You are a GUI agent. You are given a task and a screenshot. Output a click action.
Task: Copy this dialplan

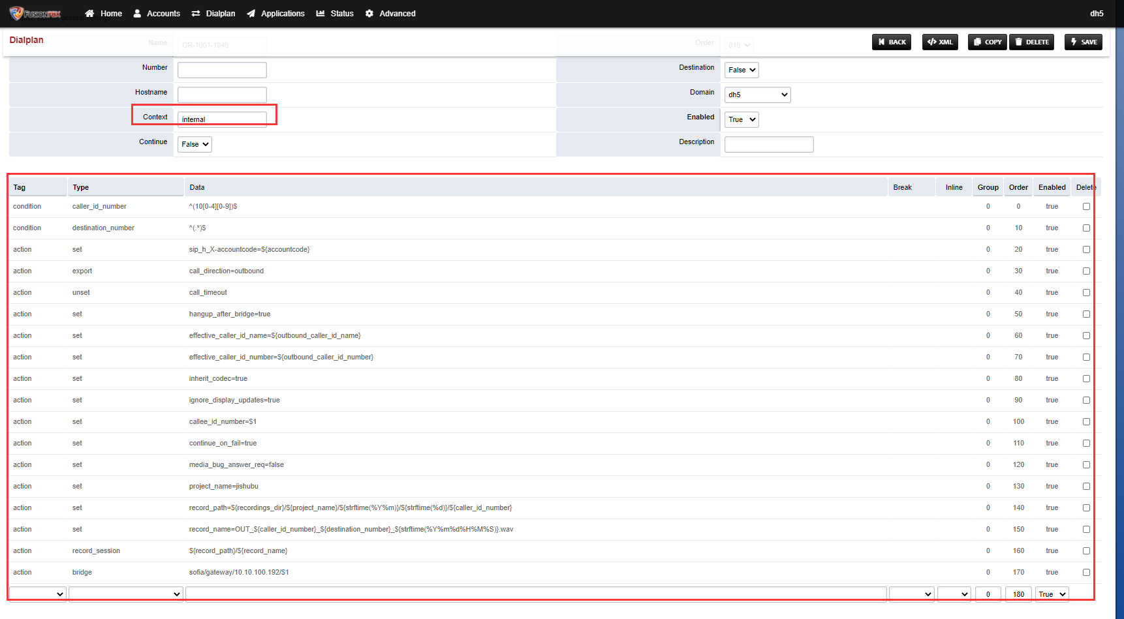click(x=987, y=42)
